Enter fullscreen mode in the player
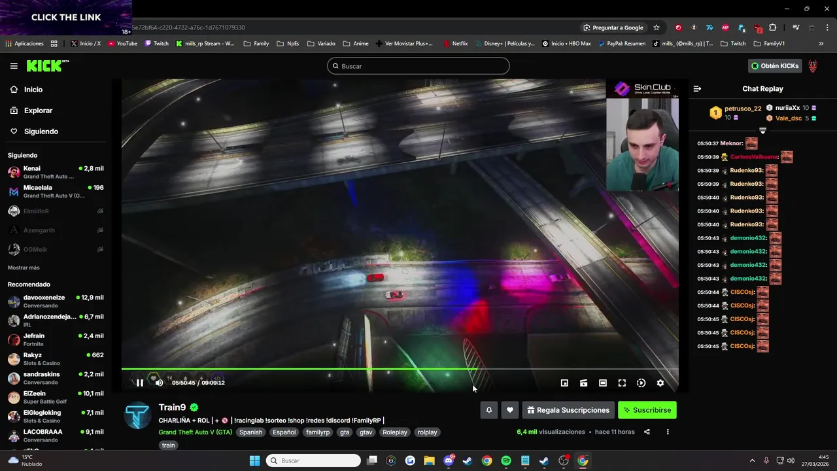Screen dimensions: 837x471 click(622, 383)
